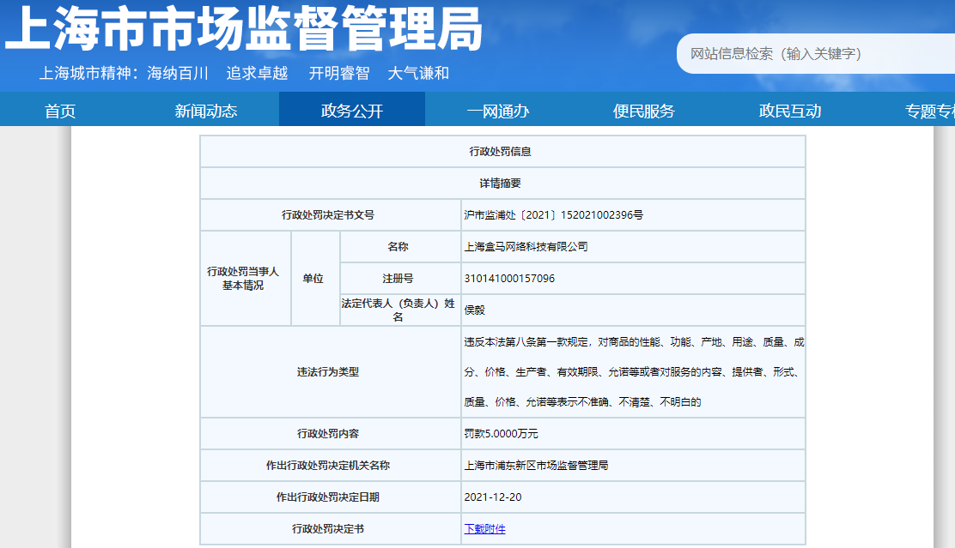Select penalty text 罚款5.0000万元

tap(502, 434)
